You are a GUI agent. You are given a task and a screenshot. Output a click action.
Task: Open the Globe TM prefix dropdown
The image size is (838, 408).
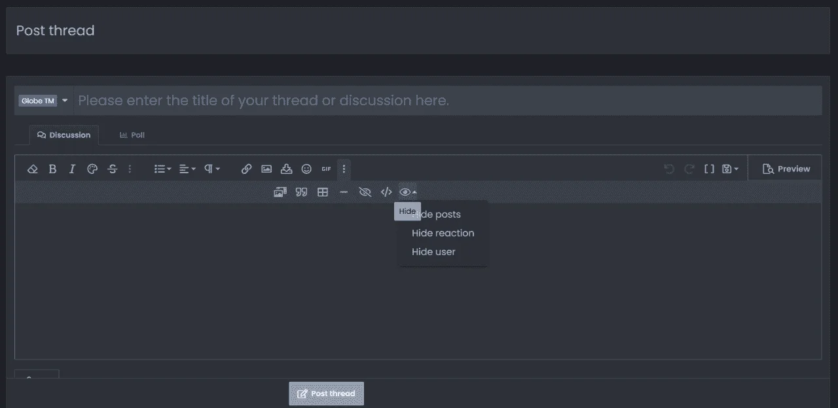pyautogui.click(x=43, y=101)
